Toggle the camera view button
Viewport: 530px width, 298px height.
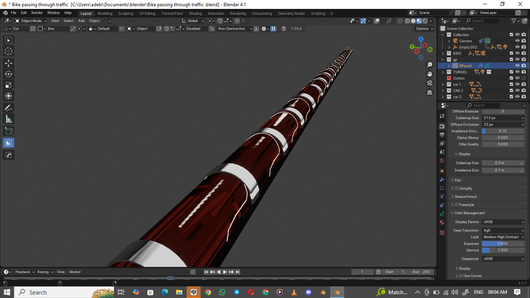coord(430,83)
